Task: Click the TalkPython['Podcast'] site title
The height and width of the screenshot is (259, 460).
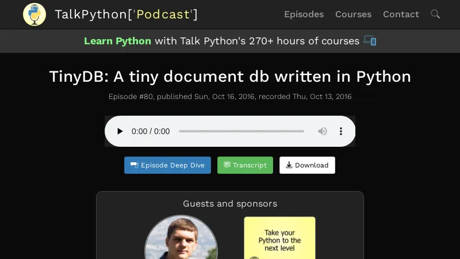Action: pos(126,14)
